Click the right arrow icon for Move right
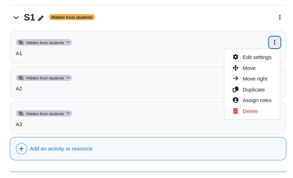The height and width of the screenshot is (178, 293). pyautogui.click(x=236, y=79)
